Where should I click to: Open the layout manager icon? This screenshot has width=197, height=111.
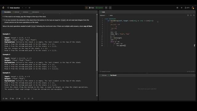click(x=177, y=8)
